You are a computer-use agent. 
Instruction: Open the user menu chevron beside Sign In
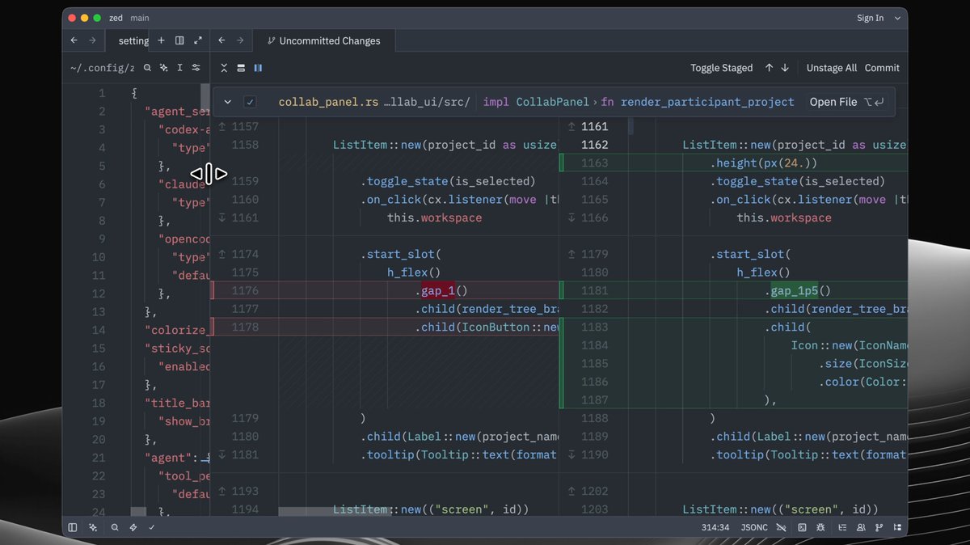[x=897, y=18]
